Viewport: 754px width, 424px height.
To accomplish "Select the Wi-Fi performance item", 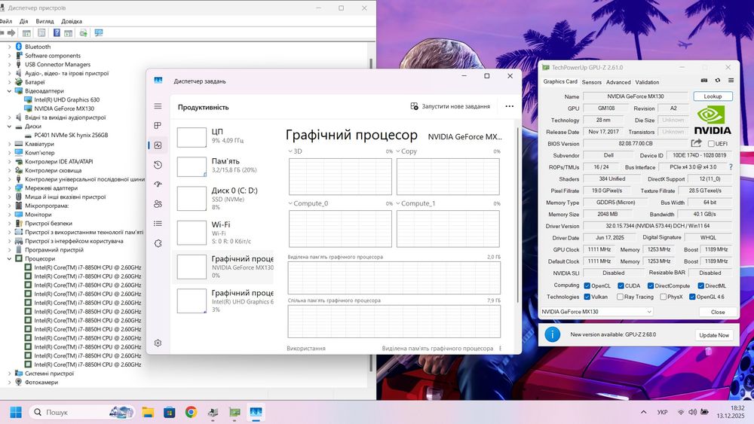I will point(224,233).
